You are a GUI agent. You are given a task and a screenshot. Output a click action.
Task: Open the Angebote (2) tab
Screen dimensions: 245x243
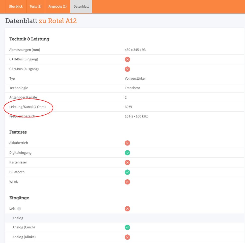tap(58, 6)
